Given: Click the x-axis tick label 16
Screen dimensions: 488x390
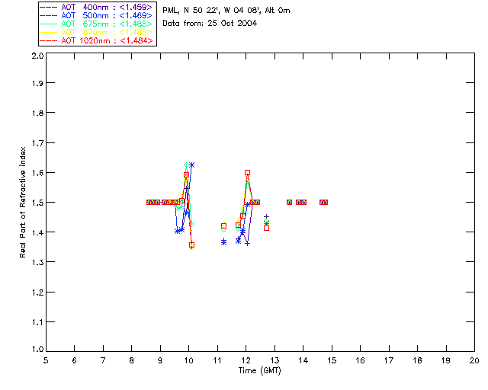Looking at the screenshot, I should pyautogui.click(x=360, y=360).
